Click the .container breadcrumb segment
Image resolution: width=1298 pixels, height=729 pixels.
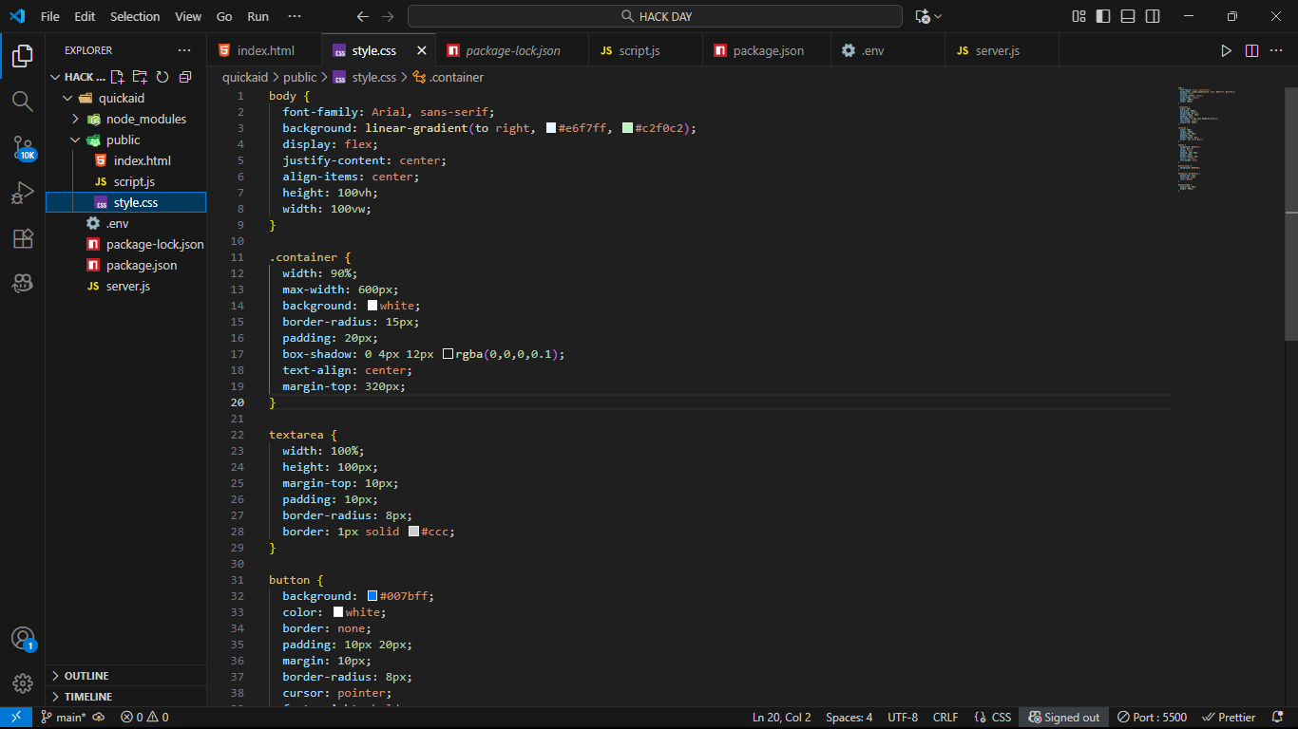click(449, 77)
